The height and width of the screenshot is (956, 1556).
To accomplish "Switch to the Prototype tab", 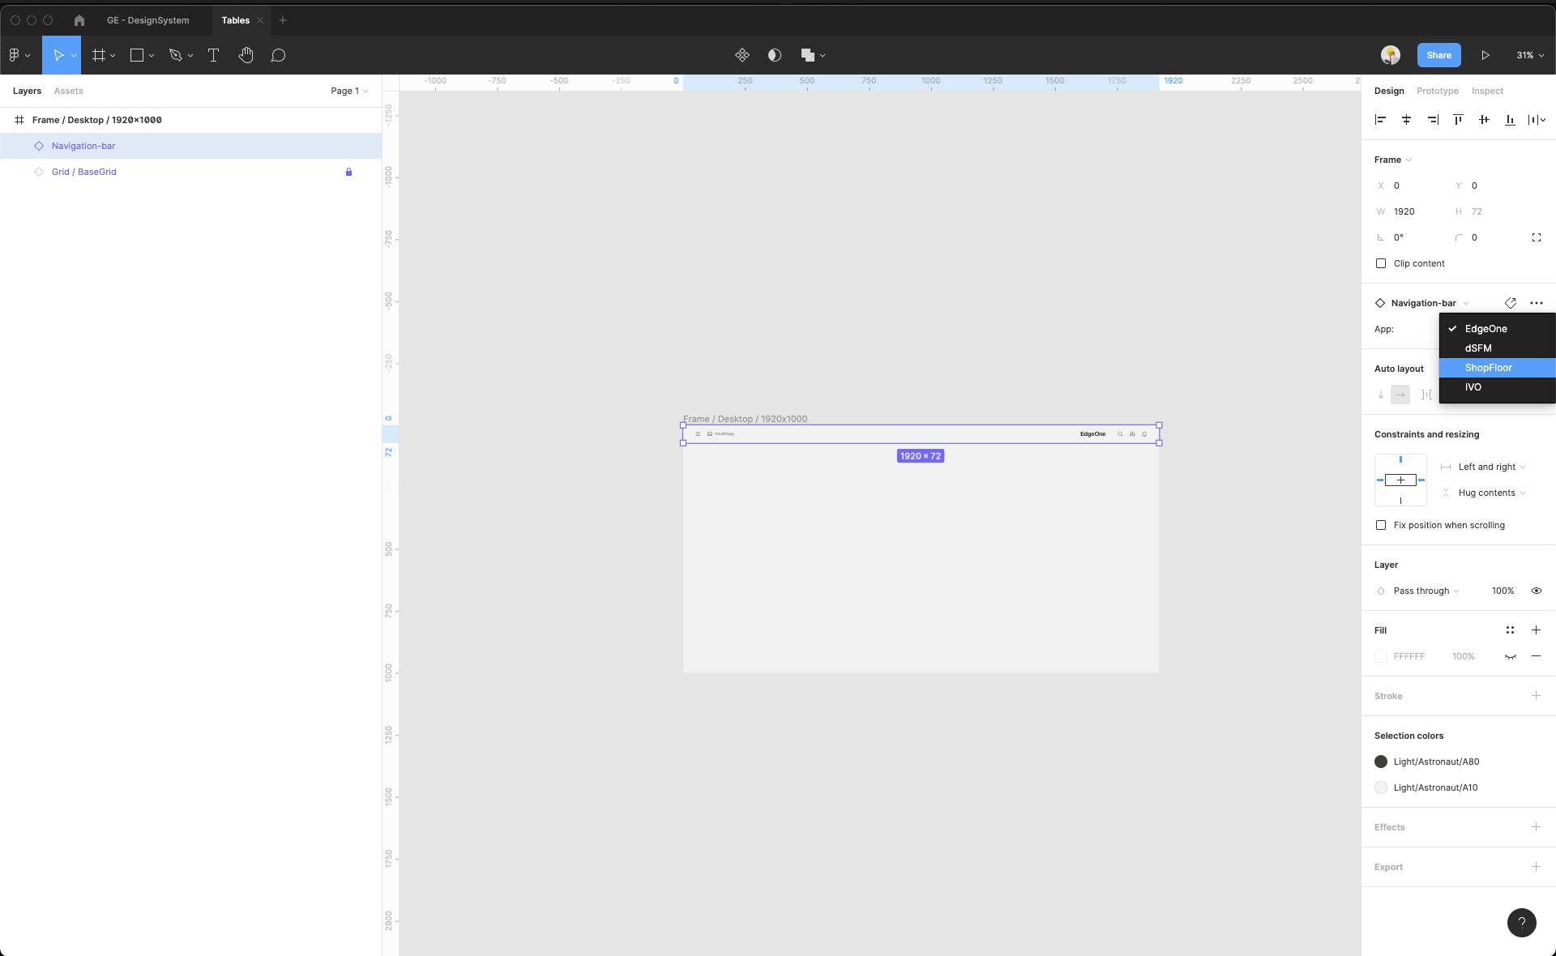I will tap(1437, 91).
